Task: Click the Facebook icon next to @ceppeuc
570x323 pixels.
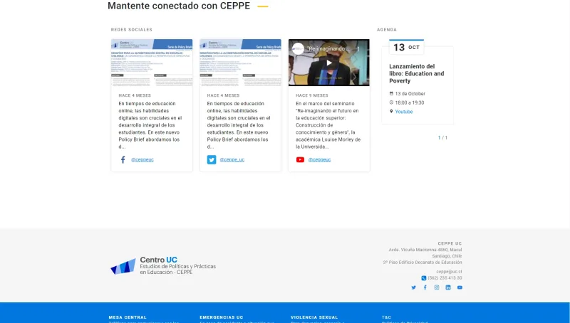Action: coord(123,159)
